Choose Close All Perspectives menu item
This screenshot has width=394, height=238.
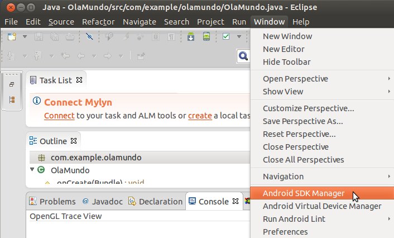pyautogui.click(x=322, y=160)
